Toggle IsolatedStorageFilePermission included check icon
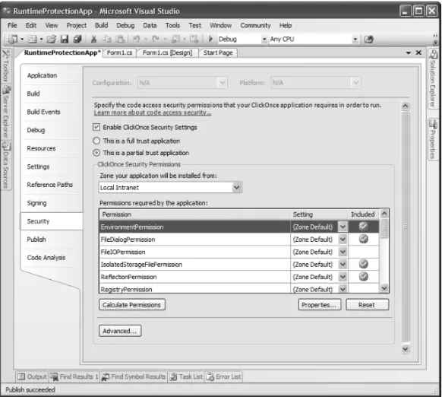 363,264
